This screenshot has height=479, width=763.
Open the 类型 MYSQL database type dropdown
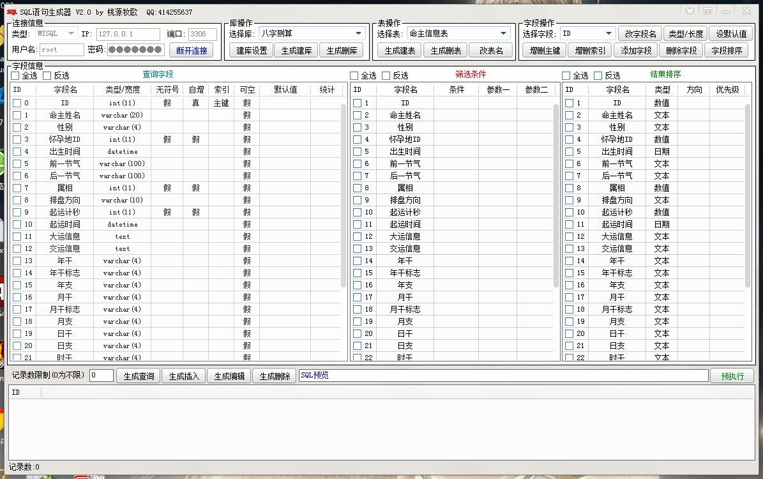pos(57,34)
